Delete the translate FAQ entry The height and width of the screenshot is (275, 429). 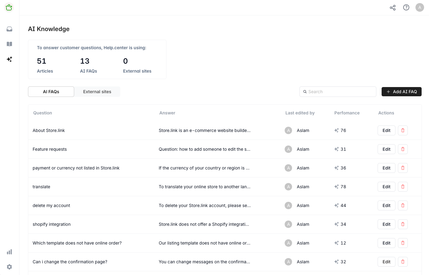[403, 187]
